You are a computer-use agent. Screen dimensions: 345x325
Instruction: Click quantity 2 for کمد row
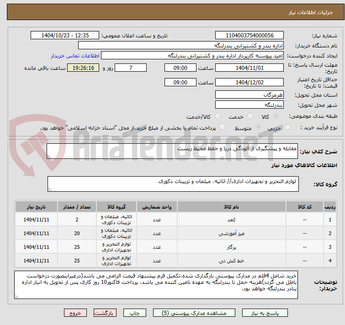77,220
